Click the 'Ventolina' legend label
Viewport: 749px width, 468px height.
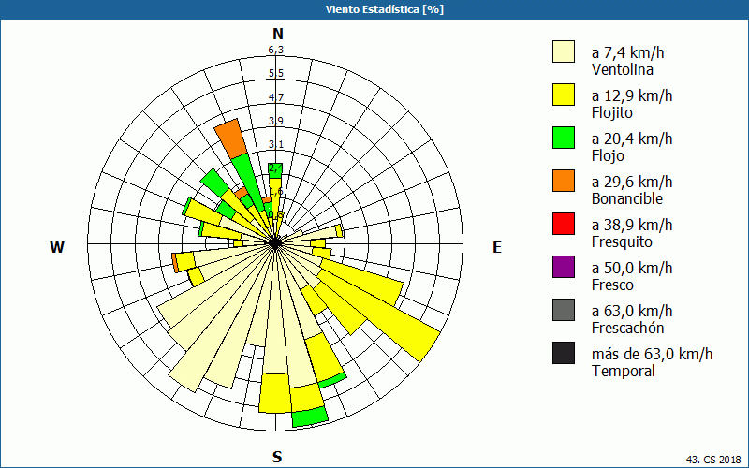[x=623, y=69]
